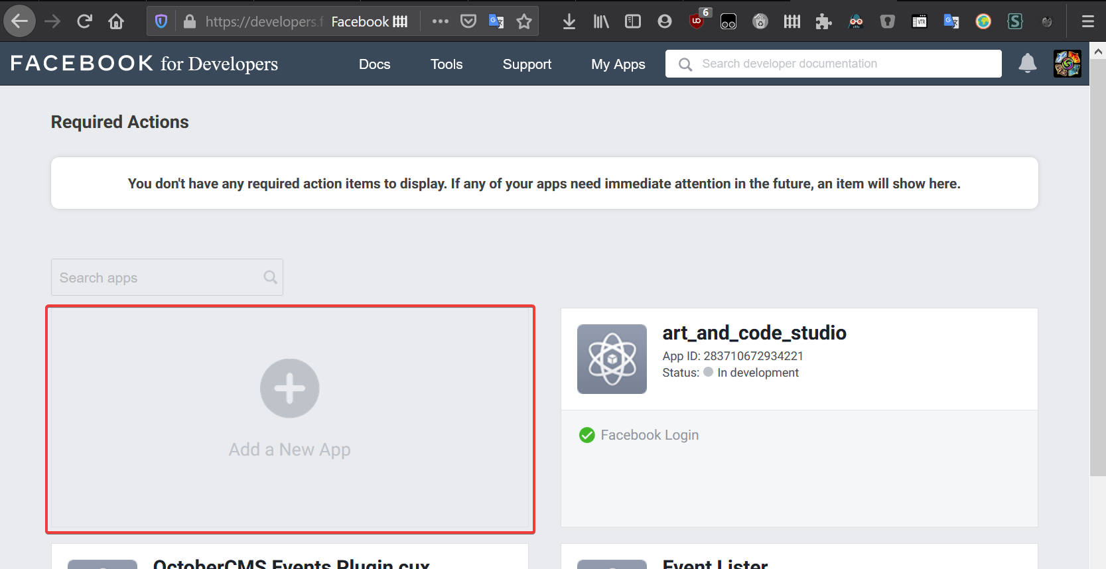
Task: Click the URL in the address bar
Action: 264,21
